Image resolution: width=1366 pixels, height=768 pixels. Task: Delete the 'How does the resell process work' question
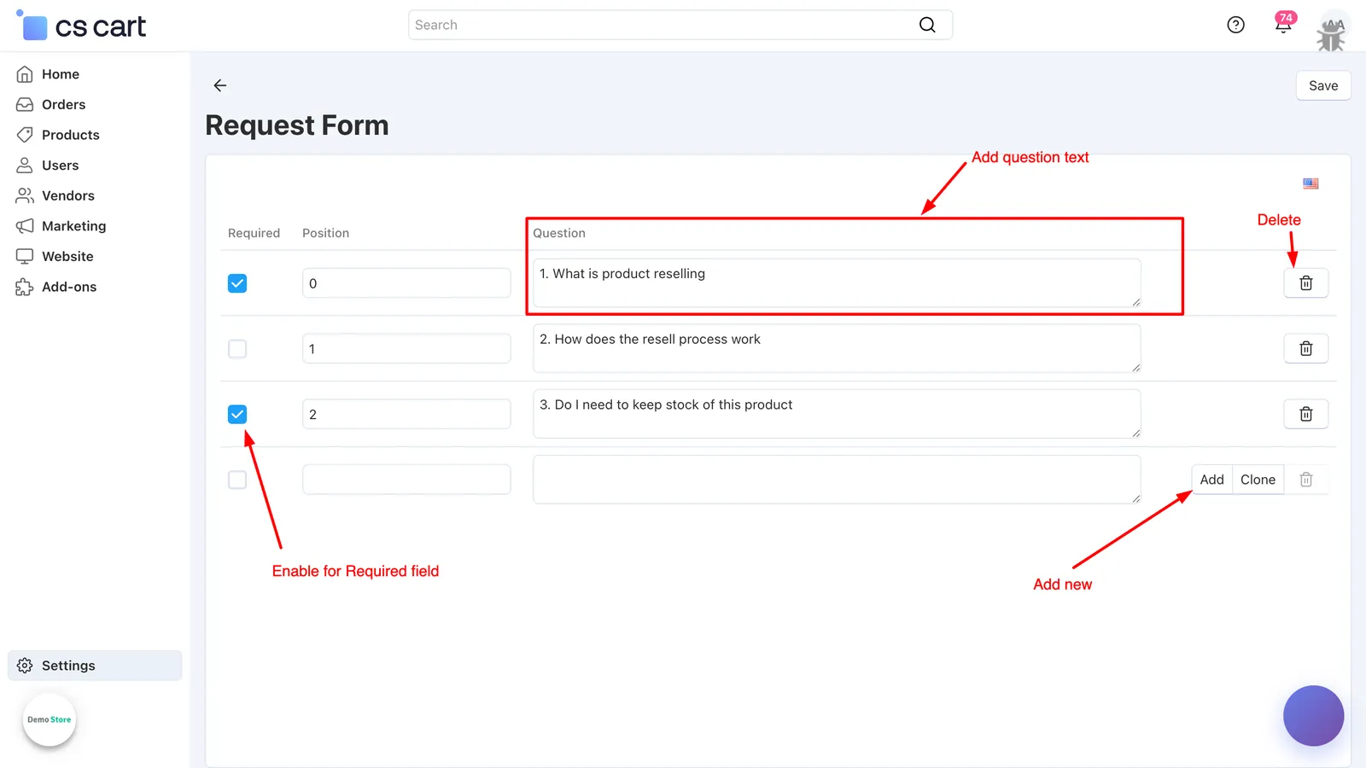[1305, 348]
